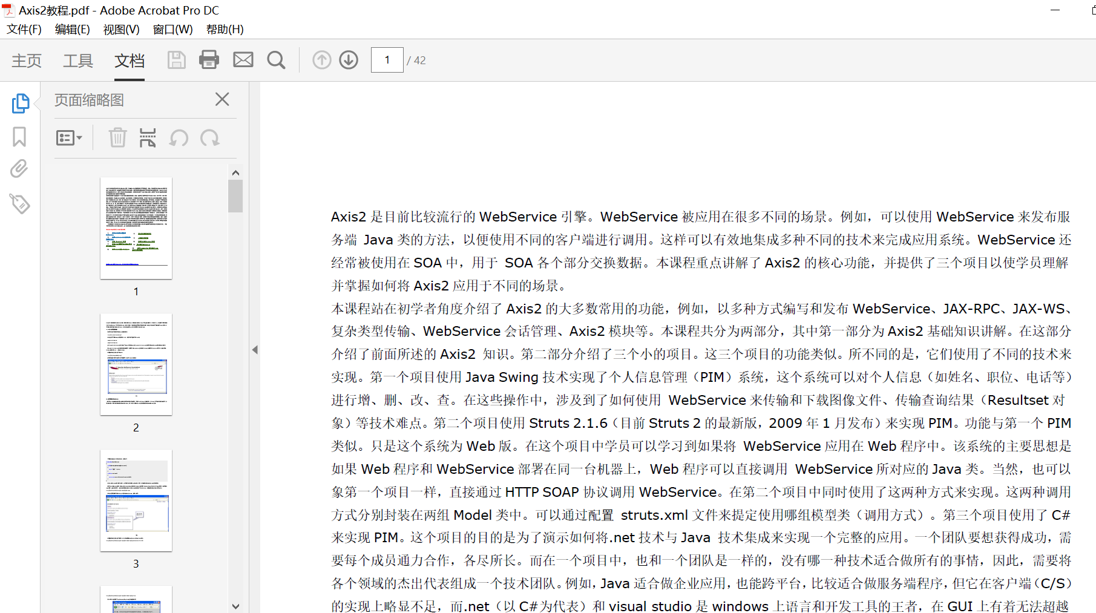Image resolution: width=1096 pixels, height=613 pixels.
Task: Minimize the Acrobat window
Action: [1055, 10]
